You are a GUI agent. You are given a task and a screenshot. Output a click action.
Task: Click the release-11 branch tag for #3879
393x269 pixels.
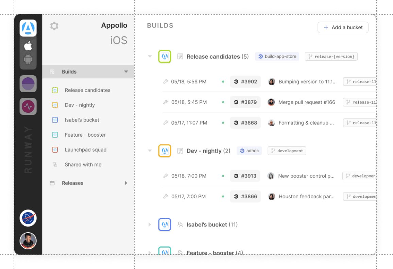click(x=359, y=102)
